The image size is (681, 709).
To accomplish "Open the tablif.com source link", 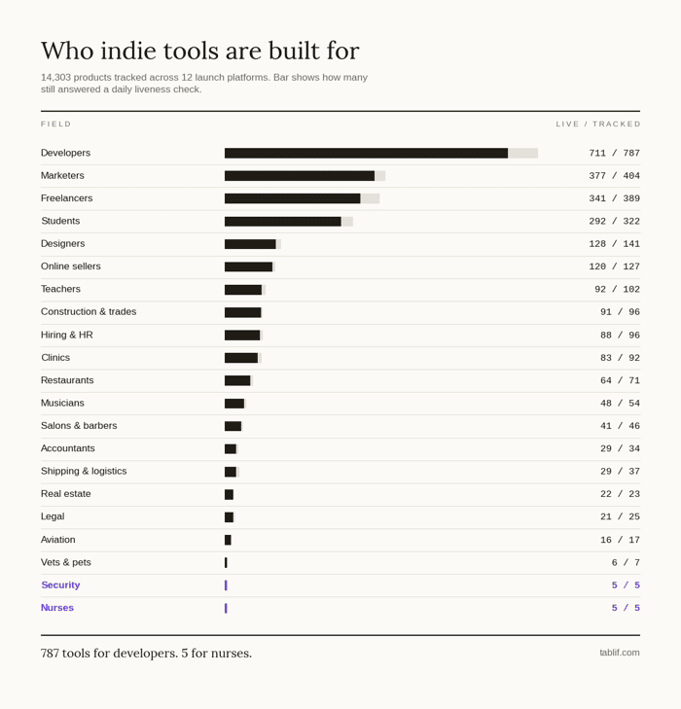I will 620,653.
